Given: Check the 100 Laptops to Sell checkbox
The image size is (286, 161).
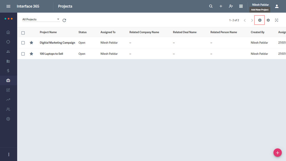Looking at the screenshot, I should [x=23, y=54].
